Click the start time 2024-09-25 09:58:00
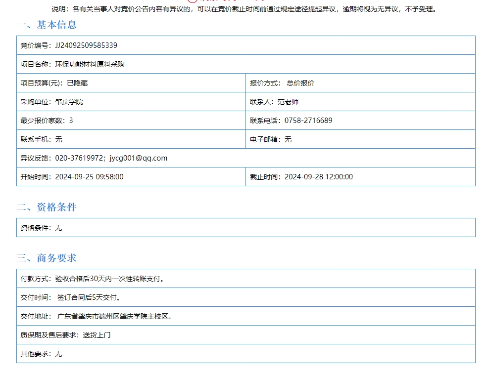Screen dimensions: 487x372 [x=89, y=177]
